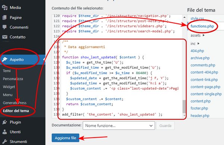Expand the assets folder
Screen dimensions: 224x145
click(197, 35)
